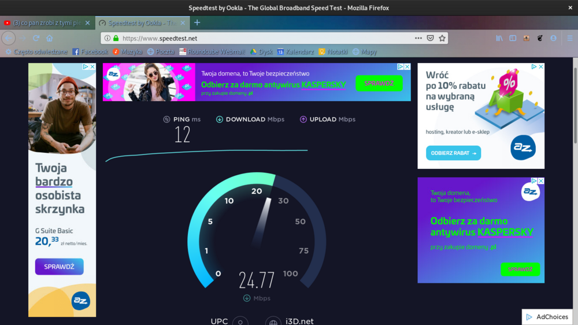Click the Mbps download icon below readout

247,298
